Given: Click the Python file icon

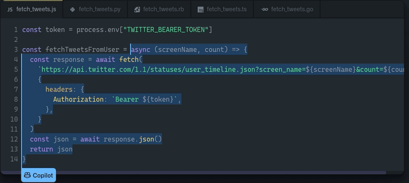Looking at the screenshot, I should coord(73,10).
